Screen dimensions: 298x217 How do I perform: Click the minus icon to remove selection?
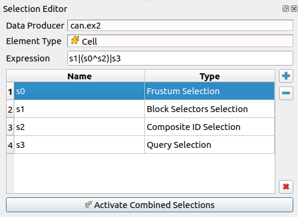coord(286,93)
